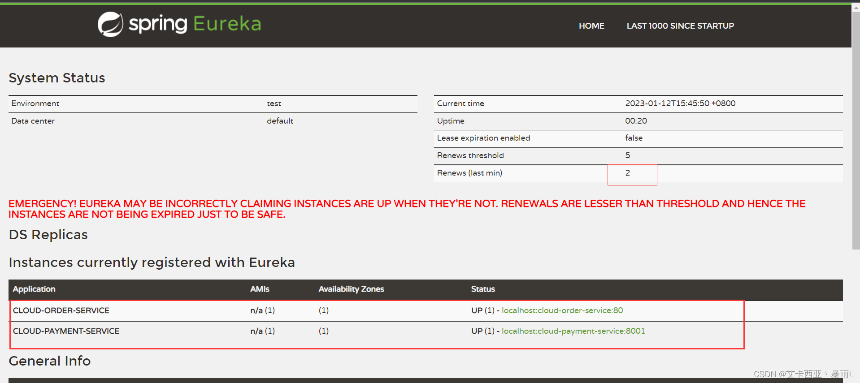Screen dimensions: 860x383
Task: Select Environment value test
Action: 274,104
